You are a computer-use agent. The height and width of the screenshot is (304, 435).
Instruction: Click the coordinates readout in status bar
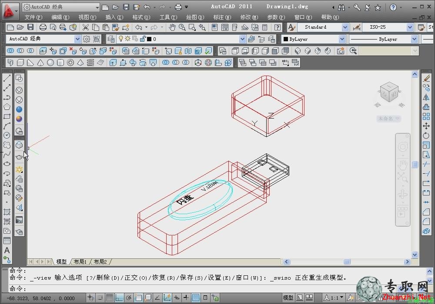click(x=40, y=298)
